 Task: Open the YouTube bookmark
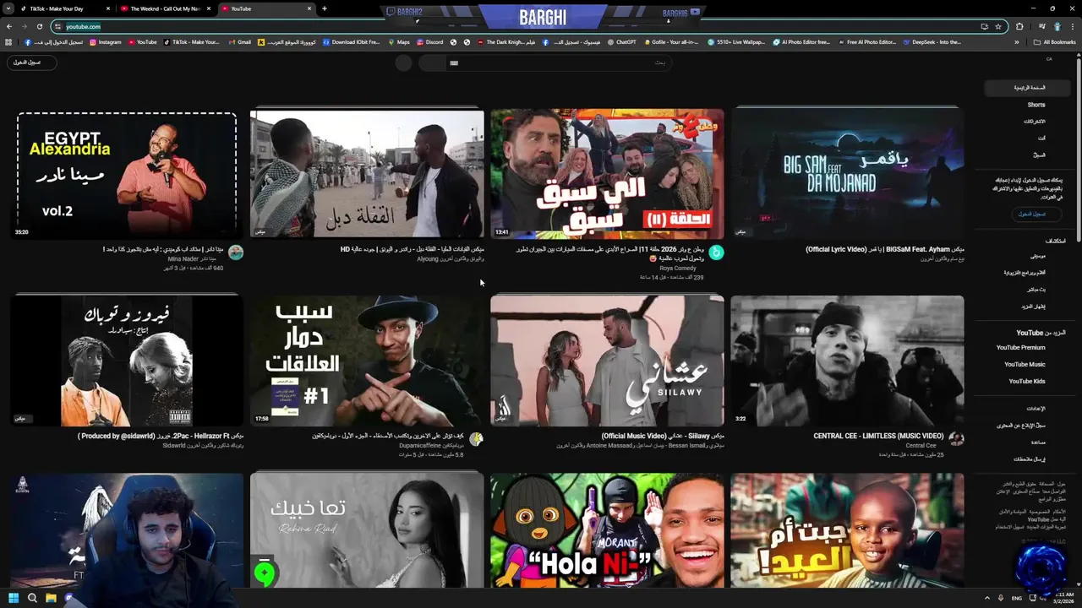pyautogui.click(x=142, y=41)
